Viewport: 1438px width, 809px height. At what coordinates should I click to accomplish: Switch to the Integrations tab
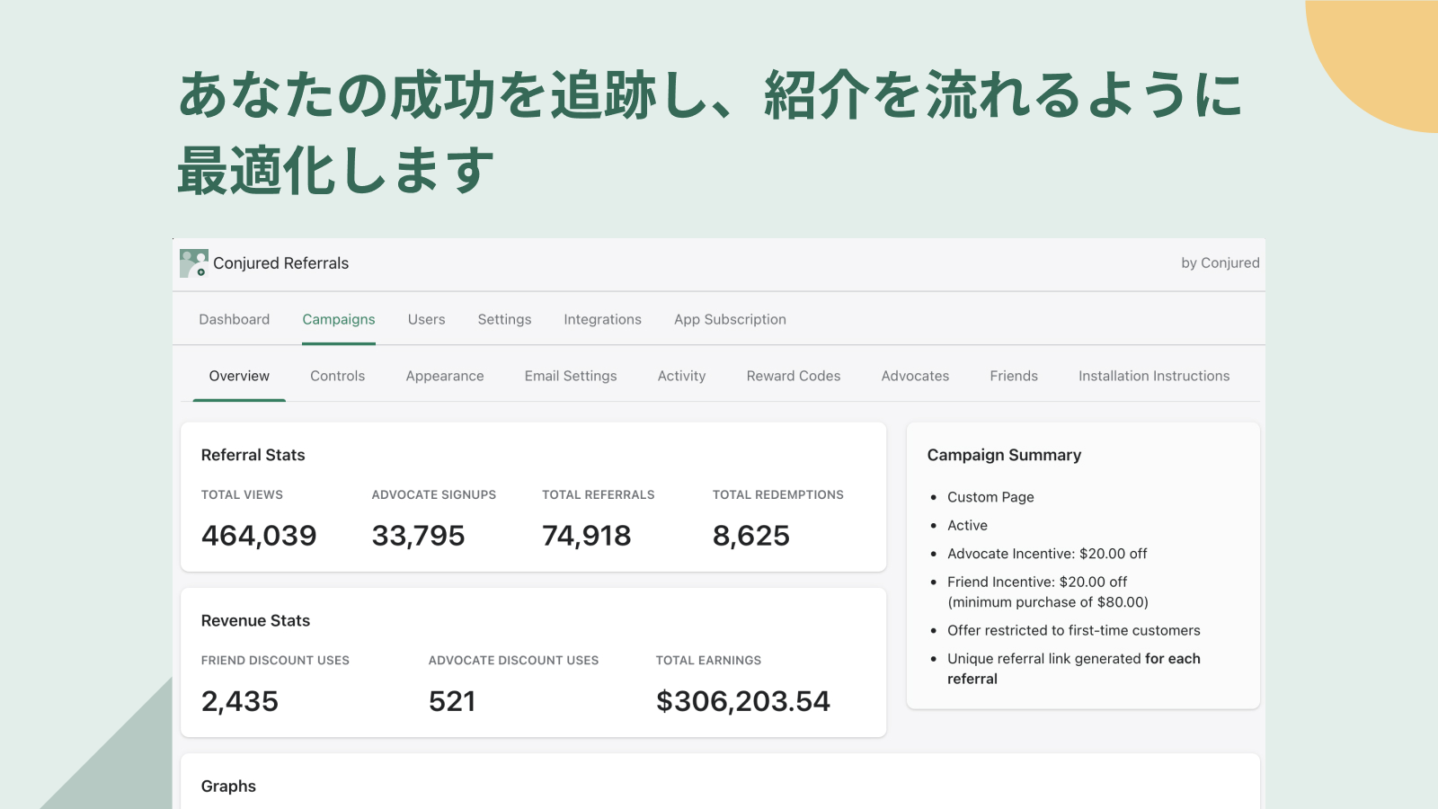(x=602, y=319)
